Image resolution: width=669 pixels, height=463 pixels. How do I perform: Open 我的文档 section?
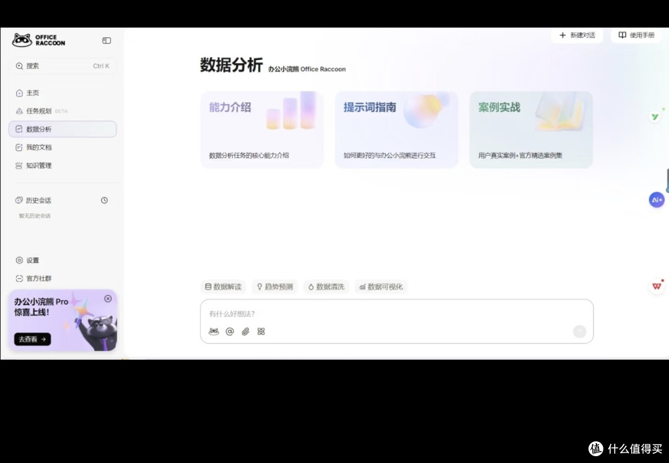pyautogui.click(x=63, y=147)
